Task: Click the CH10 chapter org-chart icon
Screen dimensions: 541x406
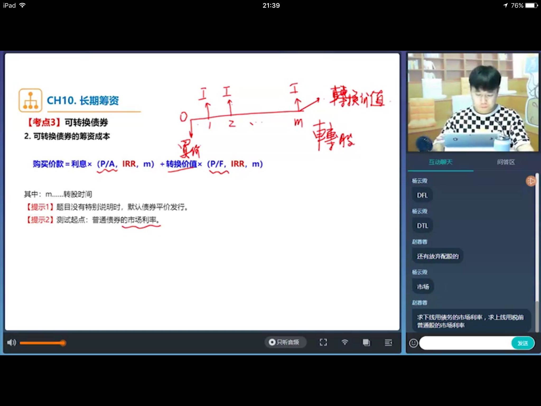Action: click(30, 100)
